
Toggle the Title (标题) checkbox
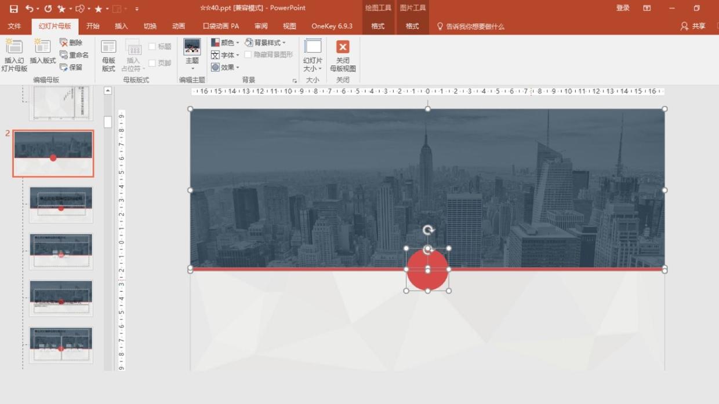click(152, 46)
